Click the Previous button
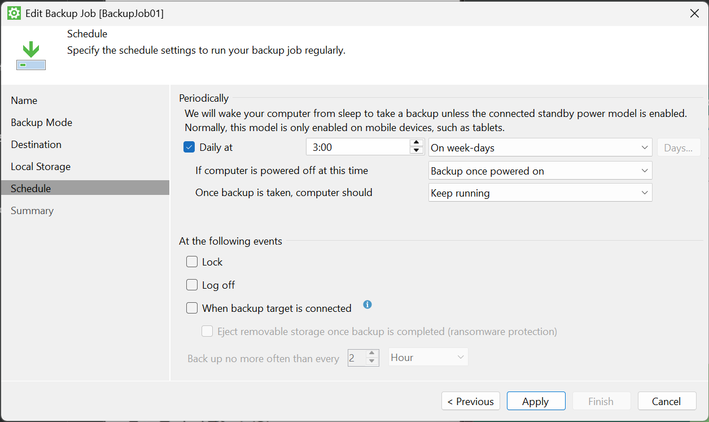 pos(470,401)
